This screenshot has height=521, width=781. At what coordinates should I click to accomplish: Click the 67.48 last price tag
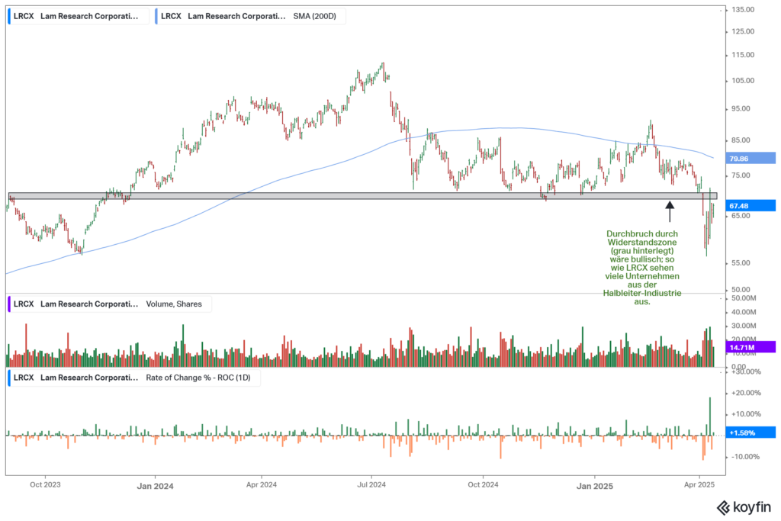(751, 206)
